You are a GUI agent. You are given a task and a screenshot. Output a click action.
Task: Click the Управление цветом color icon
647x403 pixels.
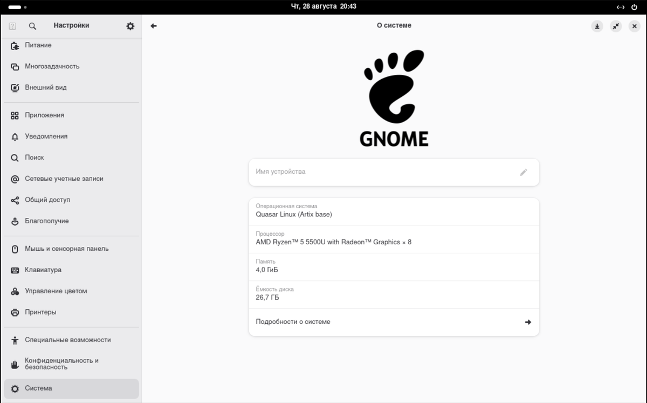pyautogui.click(x=15, y=291)
